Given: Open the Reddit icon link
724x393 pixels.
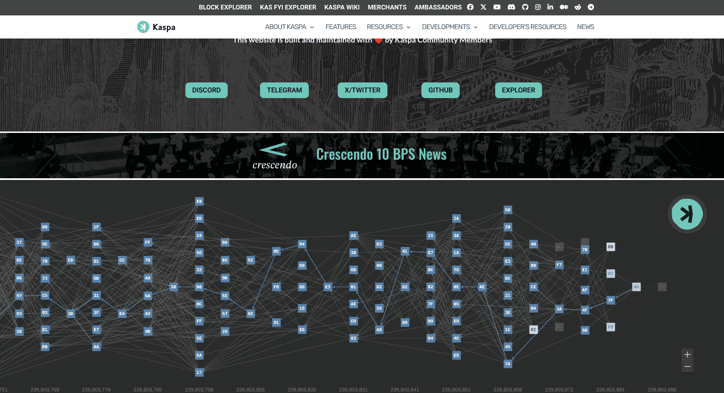Looking at the screenshot, I should click(x=578, y=7).
